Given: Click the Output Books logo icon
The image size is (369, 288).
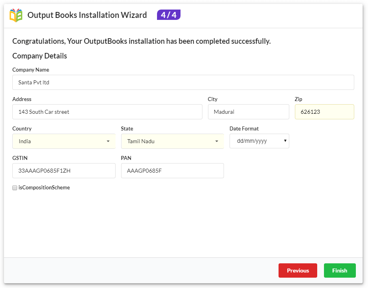Looking at the screenshot, I should click(16, 15).
